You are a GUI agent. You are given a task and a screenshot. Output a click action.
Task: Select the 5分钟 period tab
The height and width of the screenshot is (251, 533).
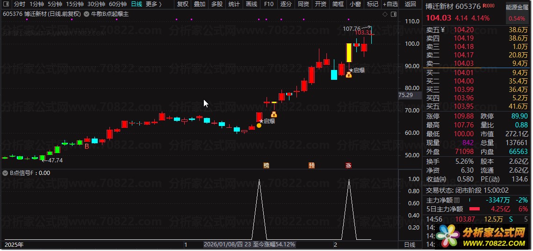[x=55, y=4]
